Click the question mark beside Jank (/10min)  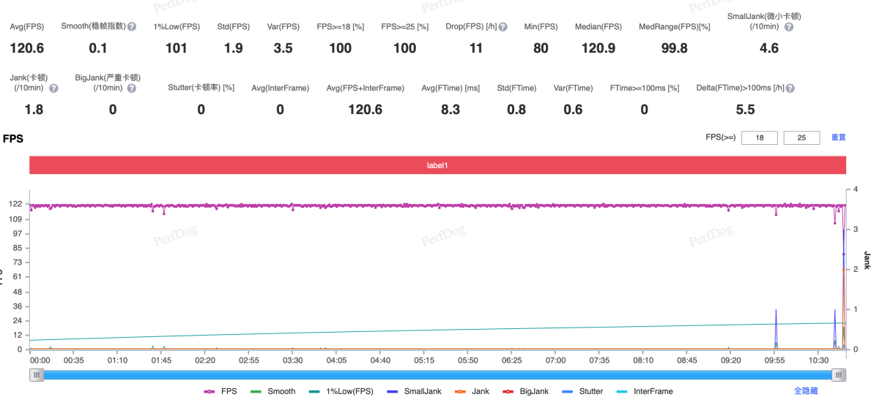pos(53,88)
